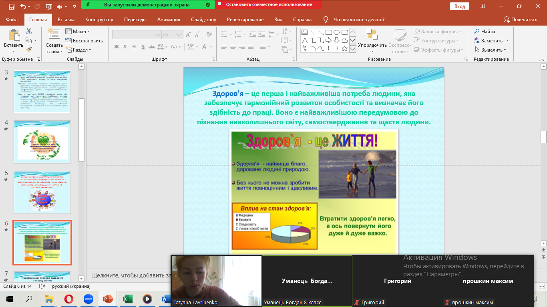Select slide 3 thumbnail
Viewport: 547px width, 307px height.
pos(42,92)
